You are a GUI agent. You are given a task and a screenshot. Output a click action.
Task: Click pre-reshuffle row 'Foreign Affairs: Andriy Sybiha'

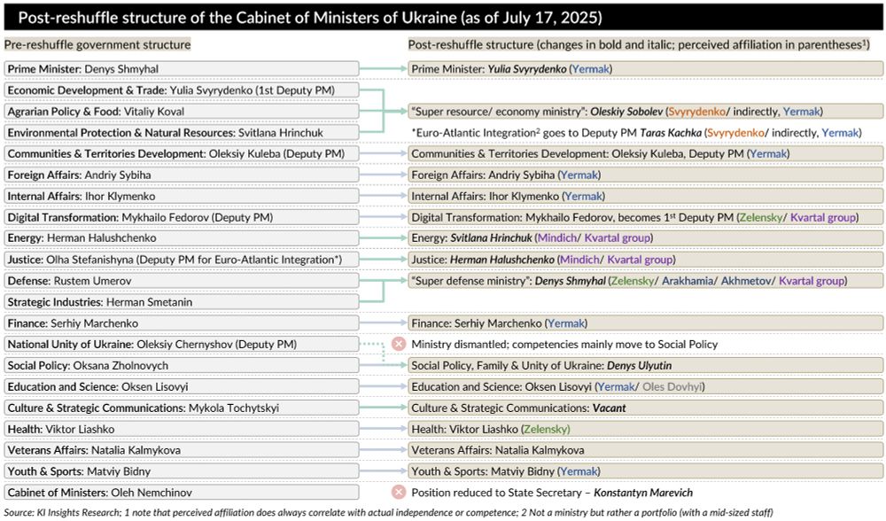coord(182,175)
